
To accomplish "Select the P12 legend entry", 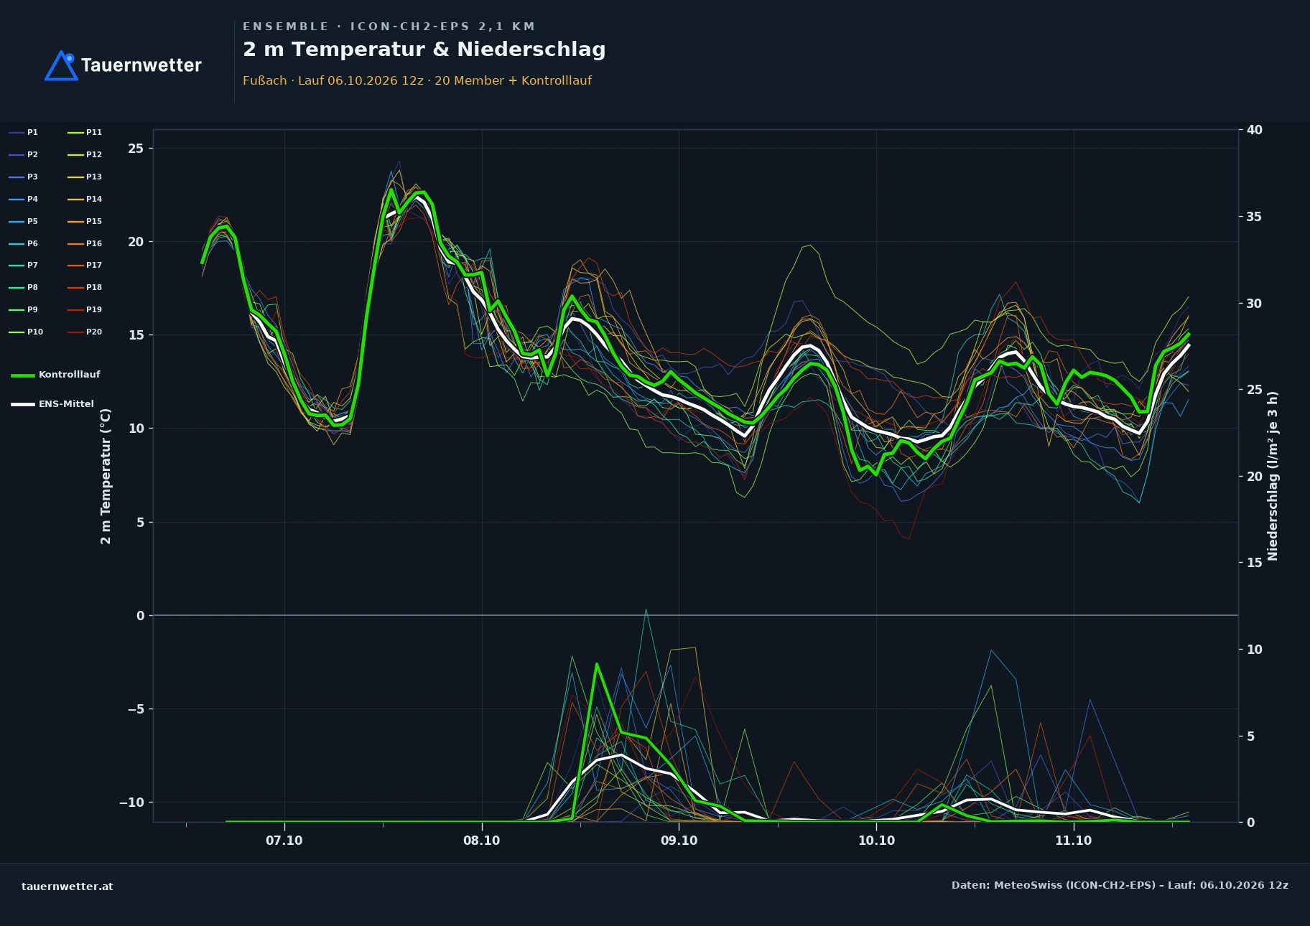I will [x=85, y=154].
